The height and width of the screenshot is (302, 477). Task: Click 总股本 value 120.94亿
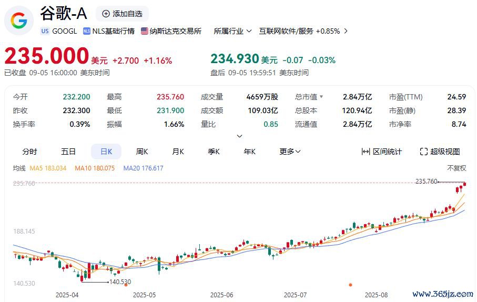tap(357, 110)
